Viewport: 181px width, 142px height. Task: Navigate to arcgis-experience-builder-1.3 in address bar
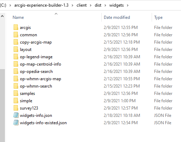41,5
